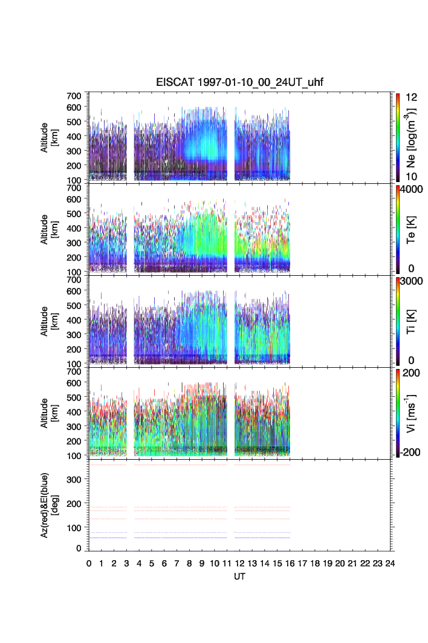Click hour 4 on the UT axis
Image resolution: width=428 pixels, height=643 pixels.
point(139,563)
